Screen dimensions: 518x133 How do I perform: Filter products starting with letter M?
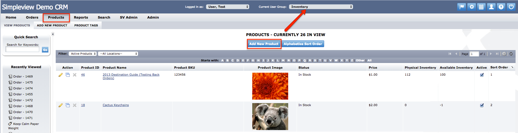click(x=283, y=61)
